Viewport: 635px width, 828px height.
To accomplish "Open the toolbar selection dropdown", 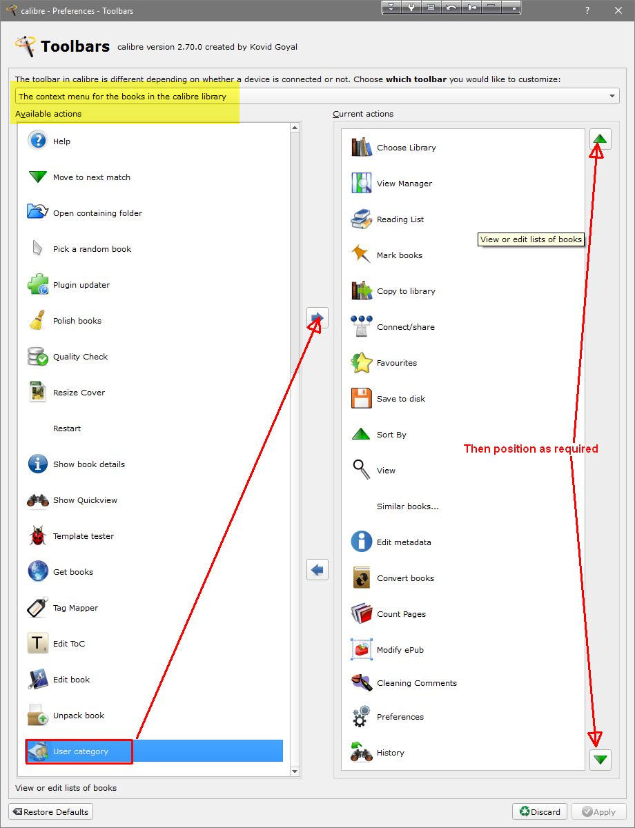I will (317, 96).
